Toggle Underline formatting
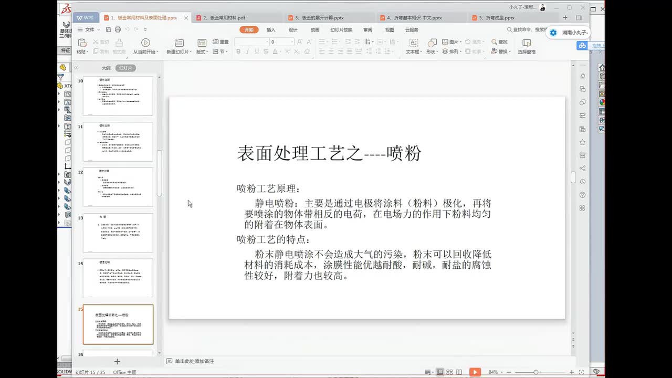 [256, 51]
